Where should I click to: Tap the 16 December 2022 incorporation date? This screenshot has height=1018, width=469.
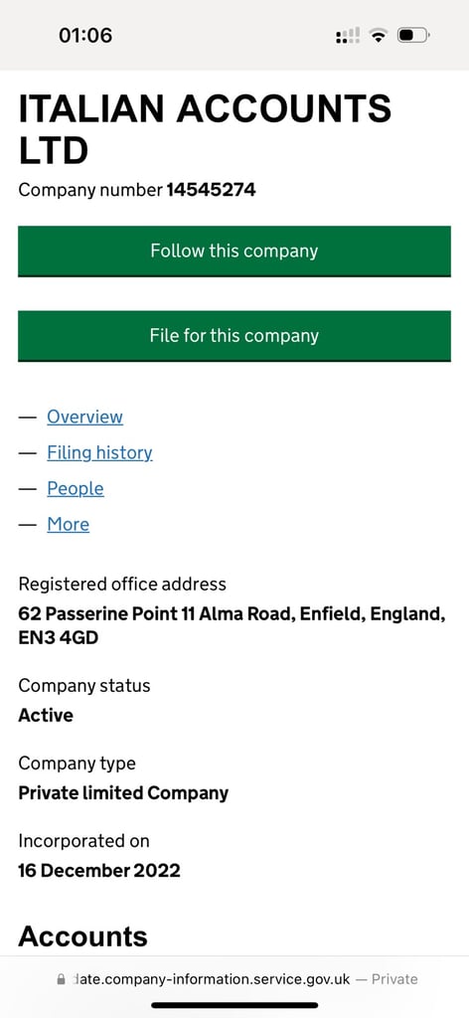click(x=99, y=871)
